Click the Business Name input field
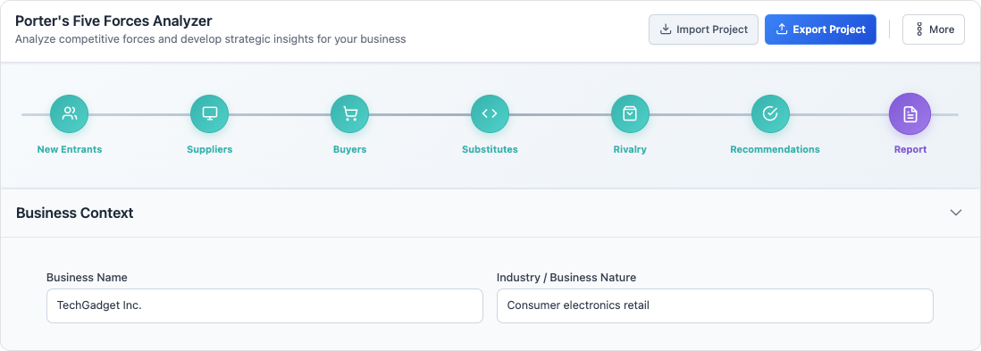 [264, 306]
